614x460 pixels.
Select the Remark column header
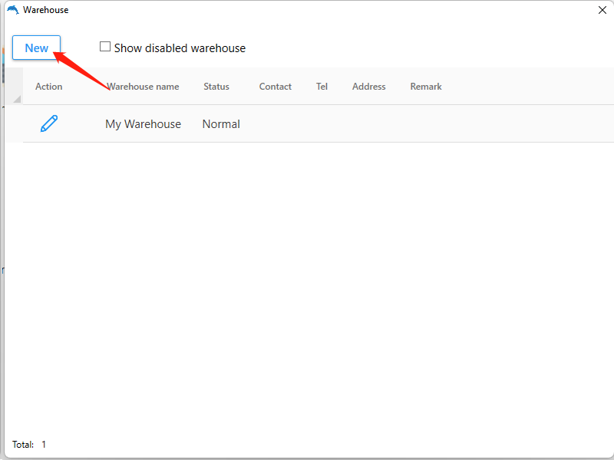[426, 87]
